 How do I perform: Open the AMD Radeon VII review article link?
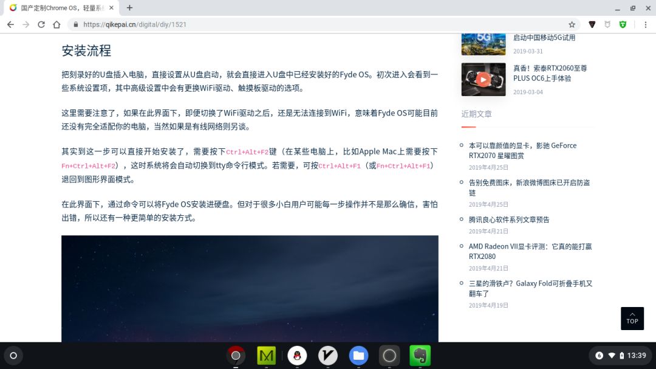click(x=530, y=251)
